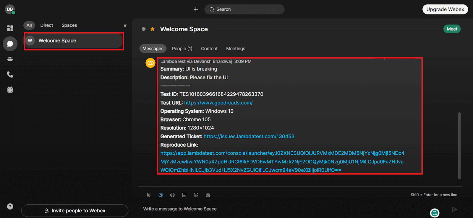The image size is (473, 218).
Task: Click the 'Operating System: Windows 10' line
Action: click(197, 111)
